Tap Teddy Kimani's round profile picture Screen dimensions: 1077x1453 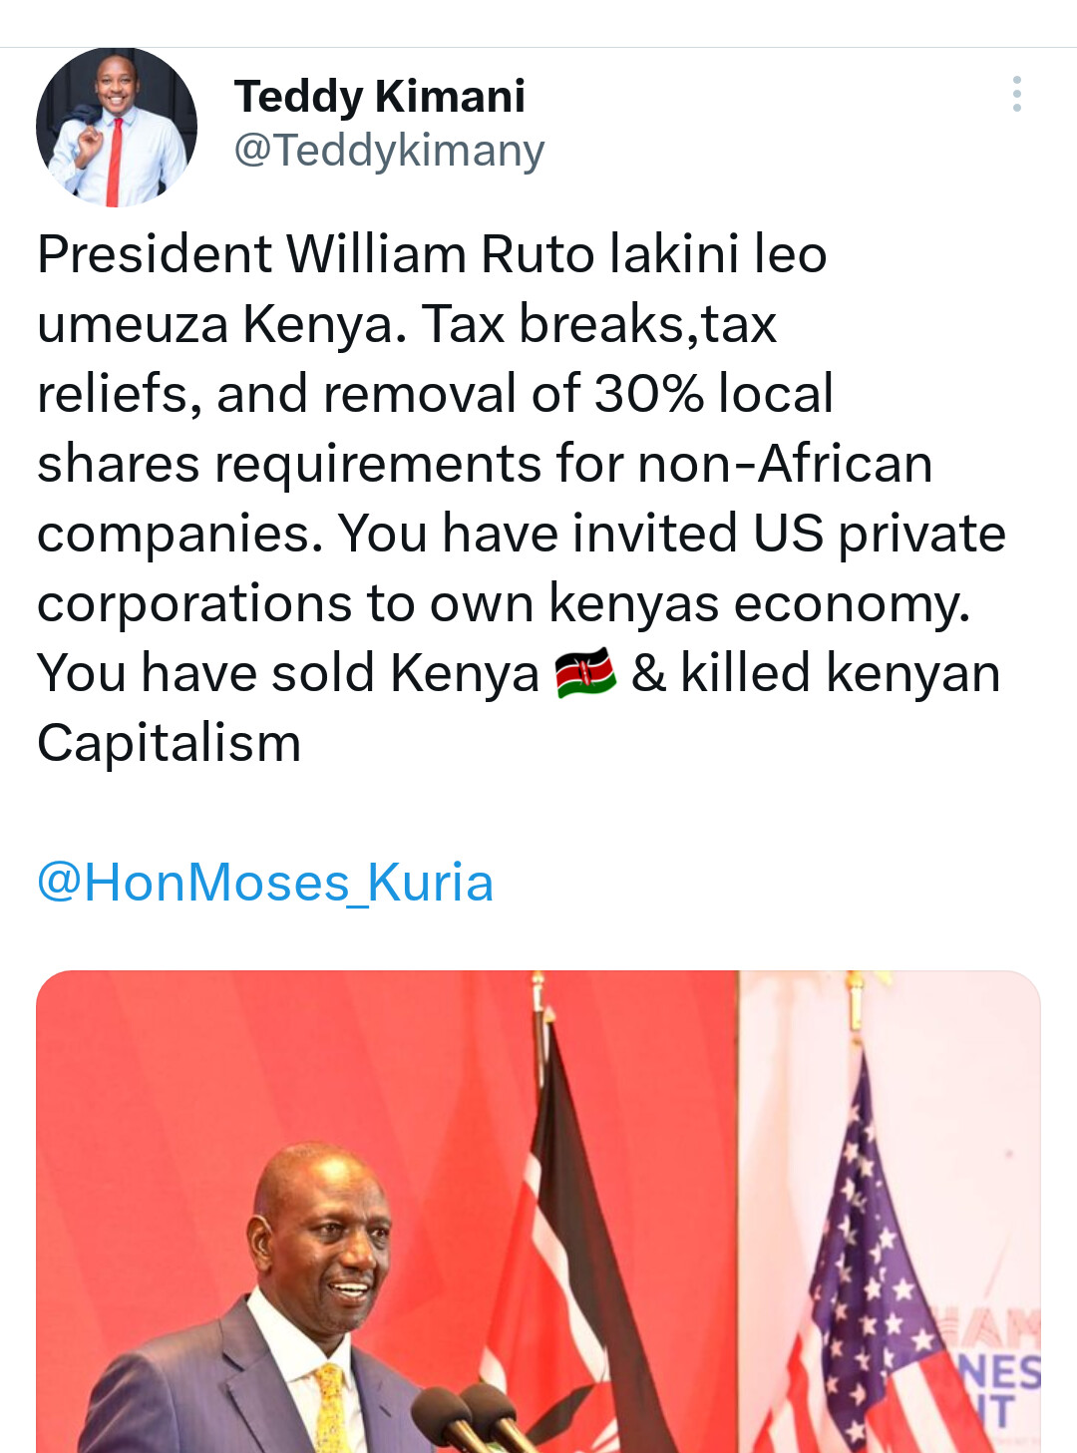(x=117, y=127)
